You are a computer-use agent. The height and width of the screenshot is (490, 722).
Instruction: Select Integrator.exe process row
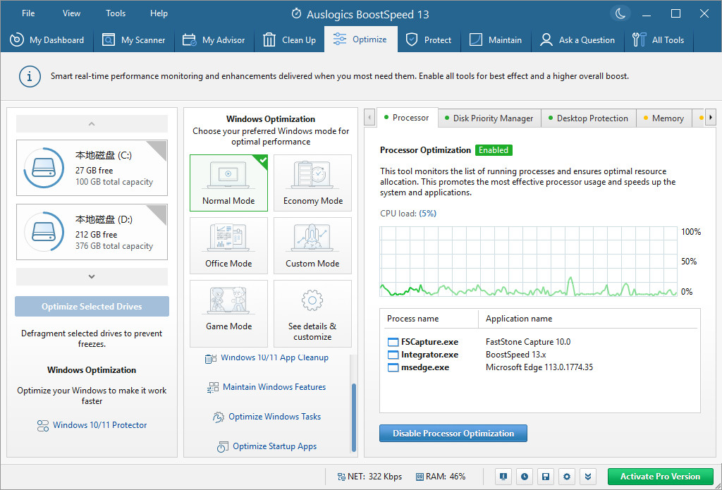(x=540, y=355)
